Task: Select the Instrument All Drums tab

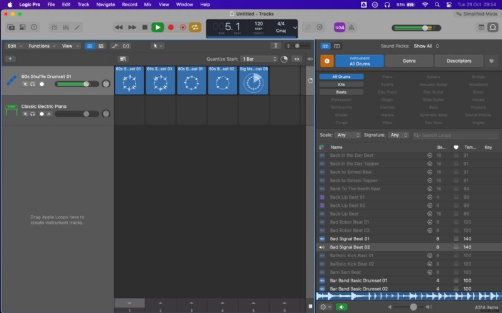Action: pos(360,61)
